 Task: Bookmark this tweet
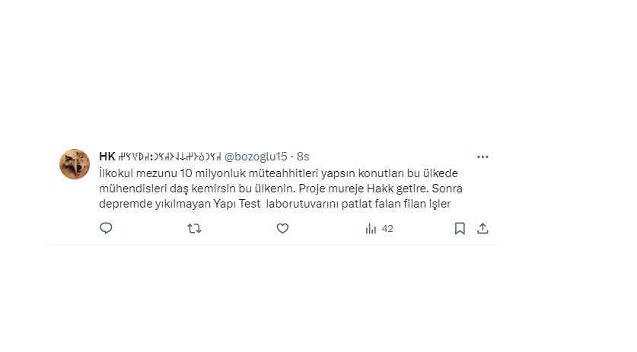(x=460, y=228)
